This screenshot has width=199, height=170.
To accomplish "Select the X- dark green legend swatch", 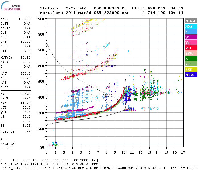I will (191, 59).
